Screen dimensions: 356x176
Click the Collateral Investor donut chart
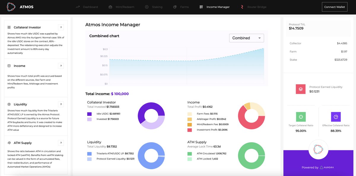(x=151, y=116)
